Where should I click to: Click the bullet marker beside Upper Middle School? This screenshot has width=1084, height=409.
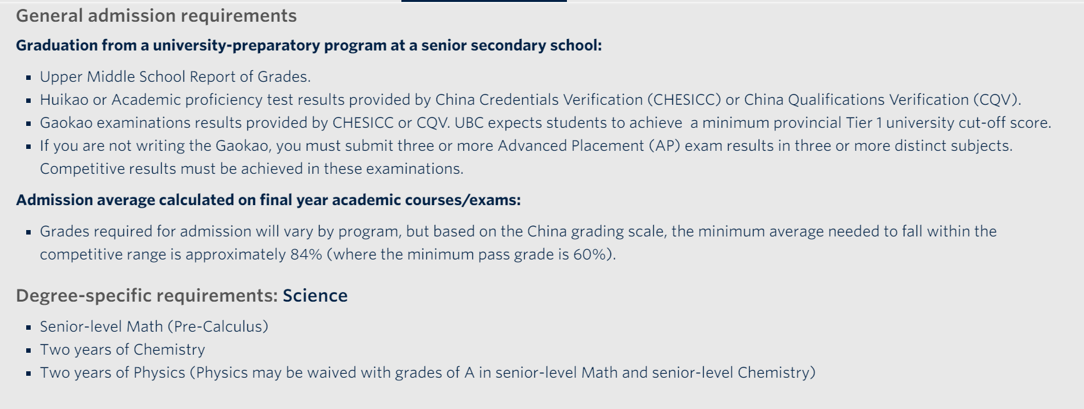pos(29,77)
